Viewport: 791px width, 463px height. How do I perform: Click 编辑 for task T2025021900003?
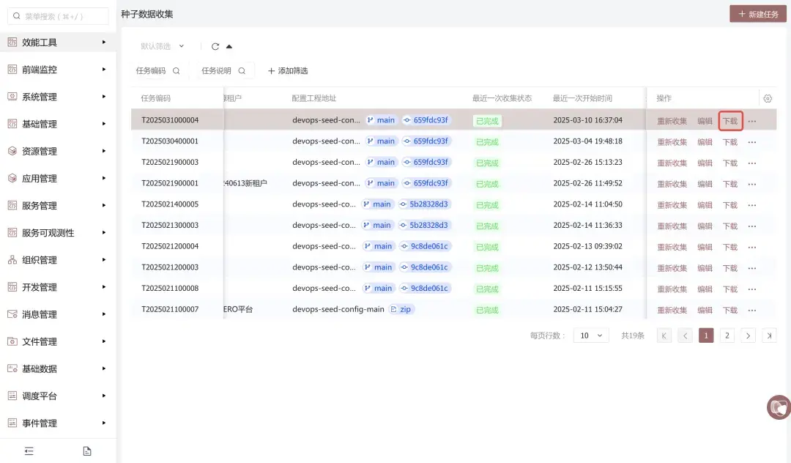[705, 163]
